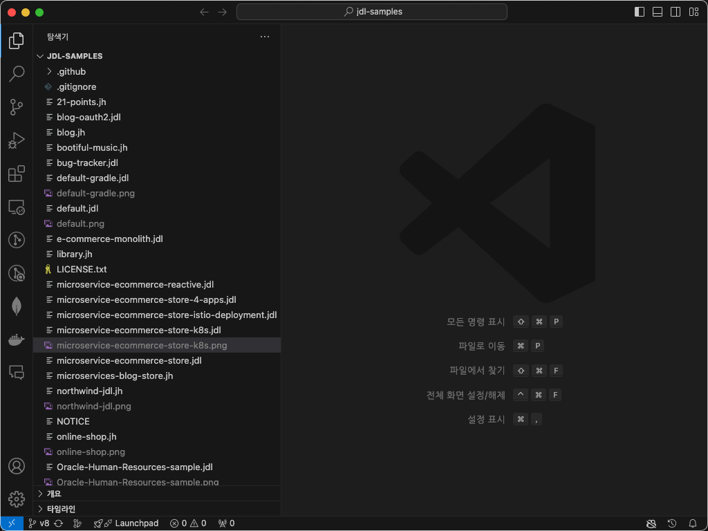Click the git graph icon beside v8 sync
Screen dimensions: 708x531
tap(77, 523)
